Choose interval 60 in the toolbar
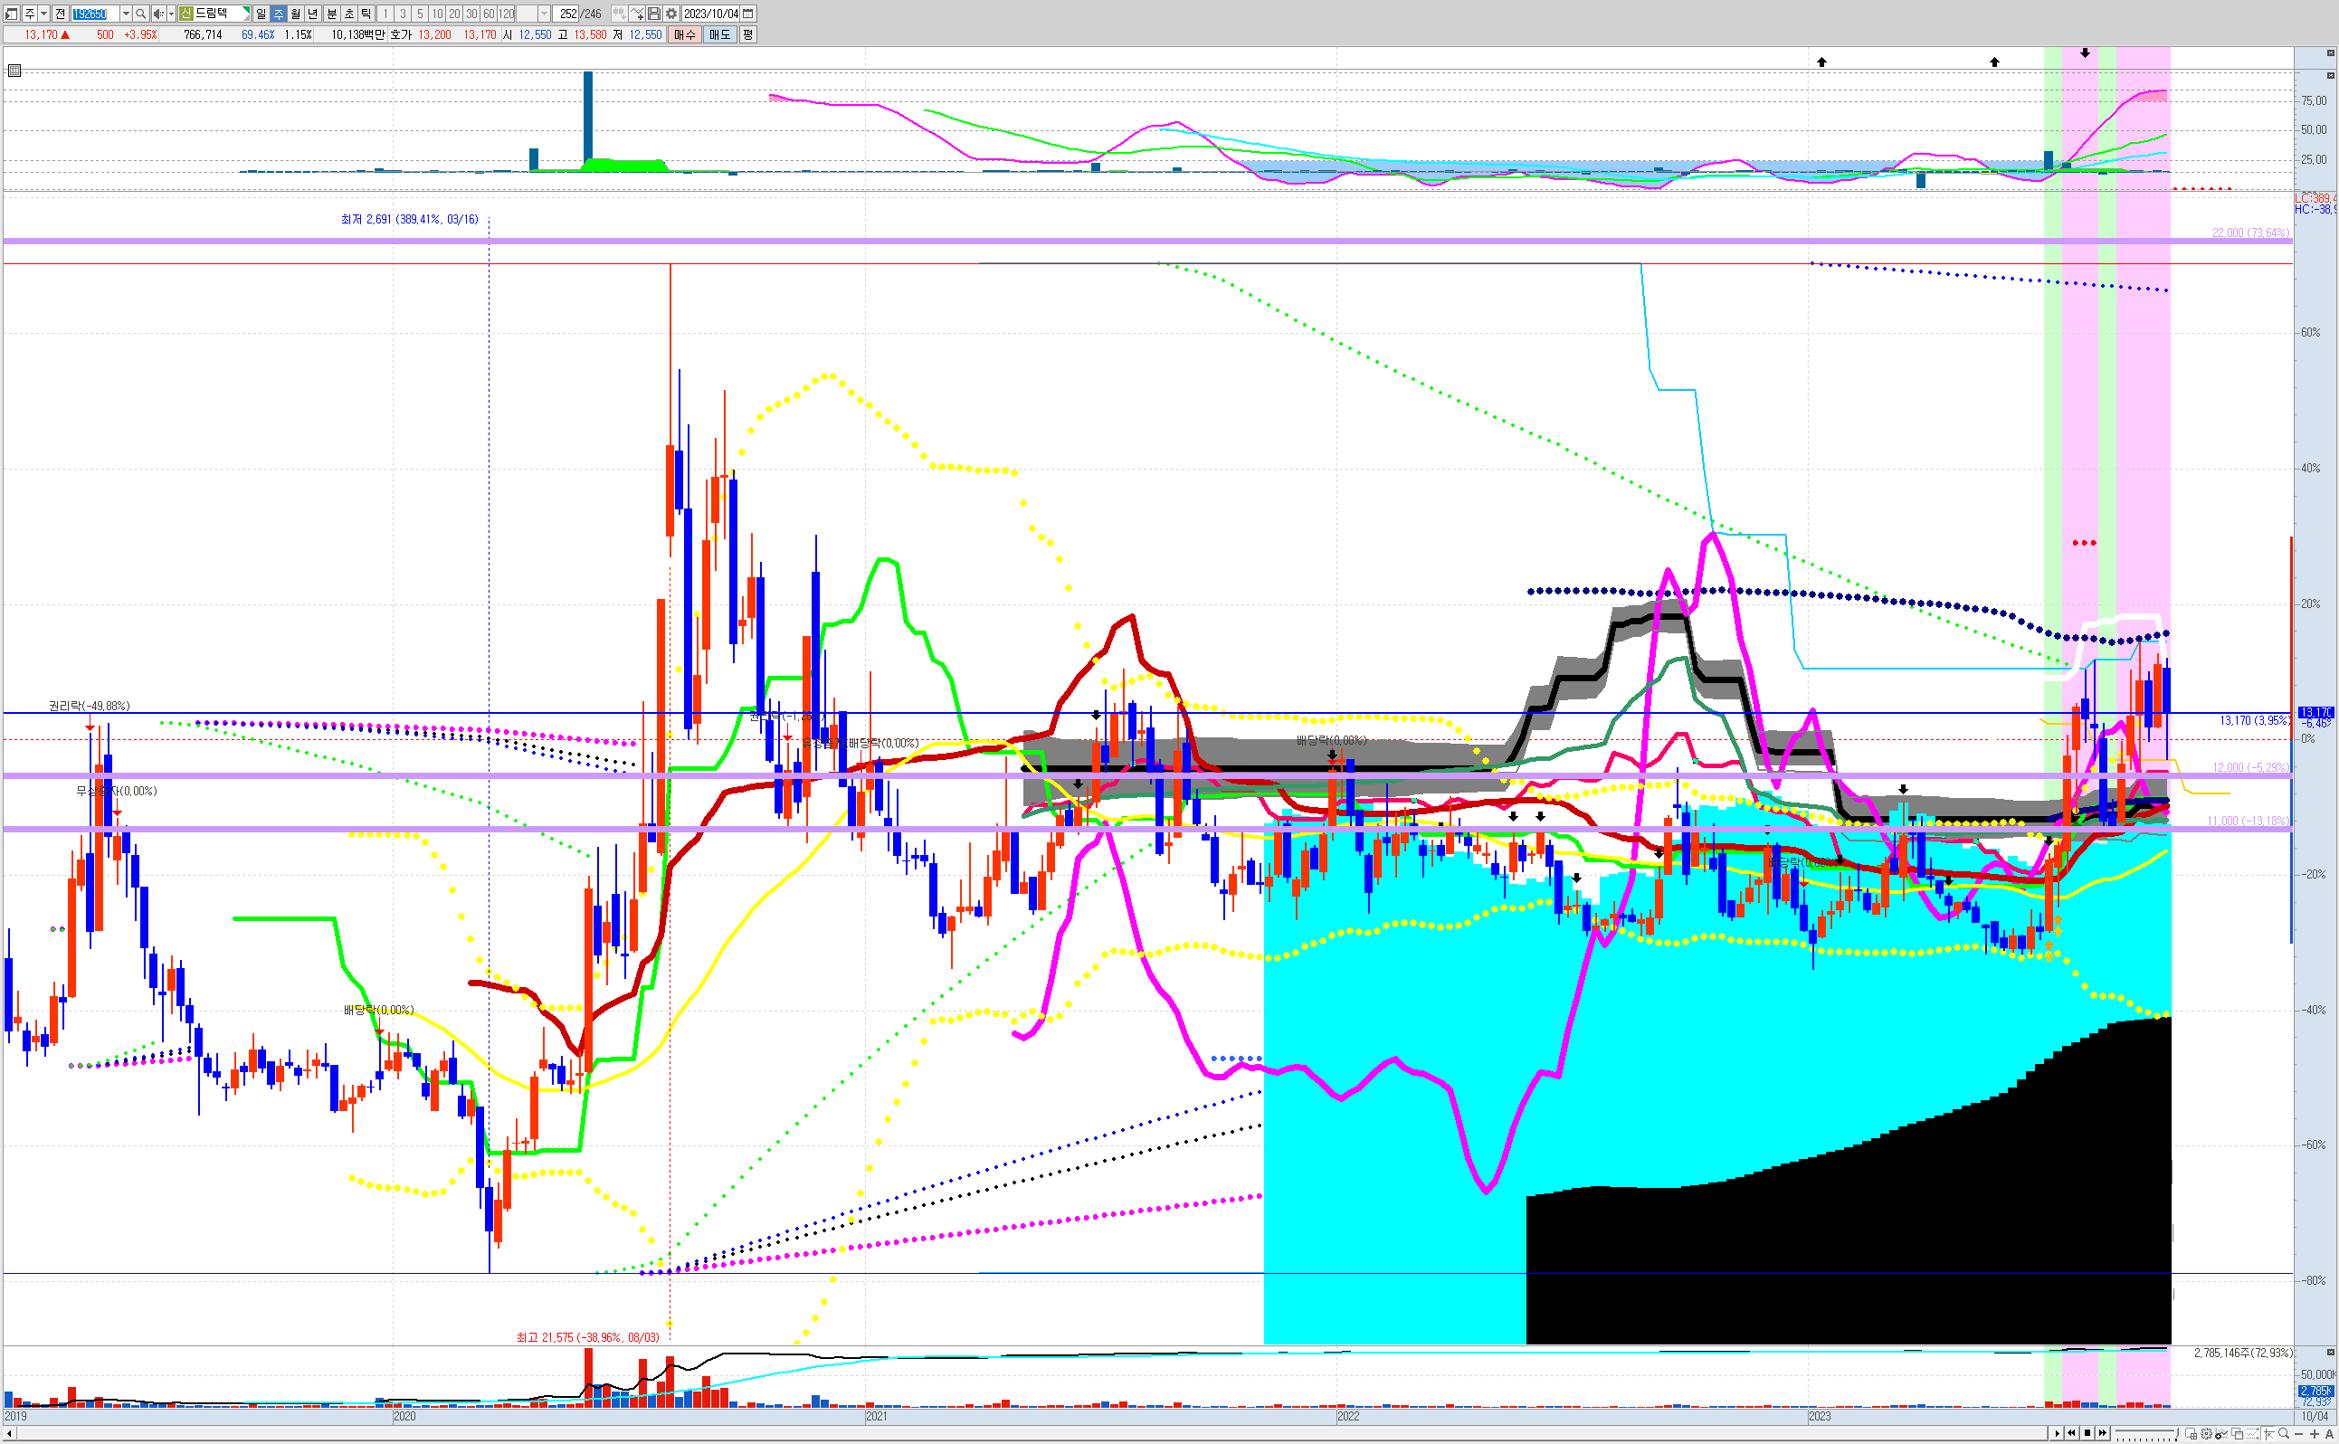 click(x=489, y=14)
